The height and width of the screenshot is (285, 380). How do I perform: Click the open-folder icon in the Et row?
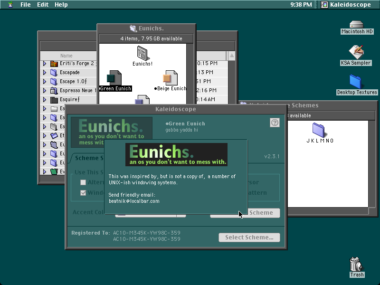(54, 135)
